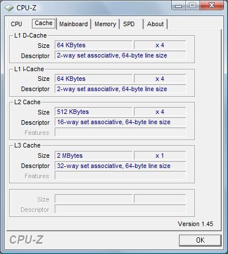Show the About tab

pos(155,24)
